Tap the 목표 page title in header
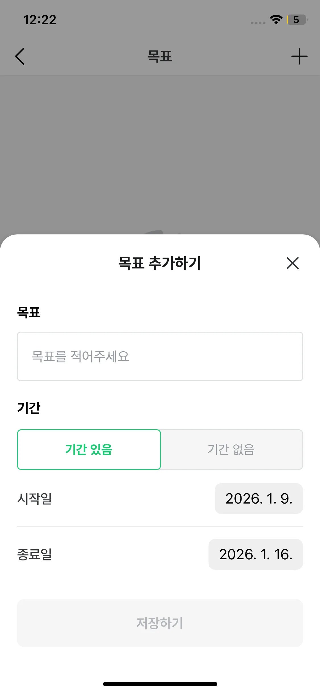This screenshot has height=693, width=320. click(x=160, y=56)
